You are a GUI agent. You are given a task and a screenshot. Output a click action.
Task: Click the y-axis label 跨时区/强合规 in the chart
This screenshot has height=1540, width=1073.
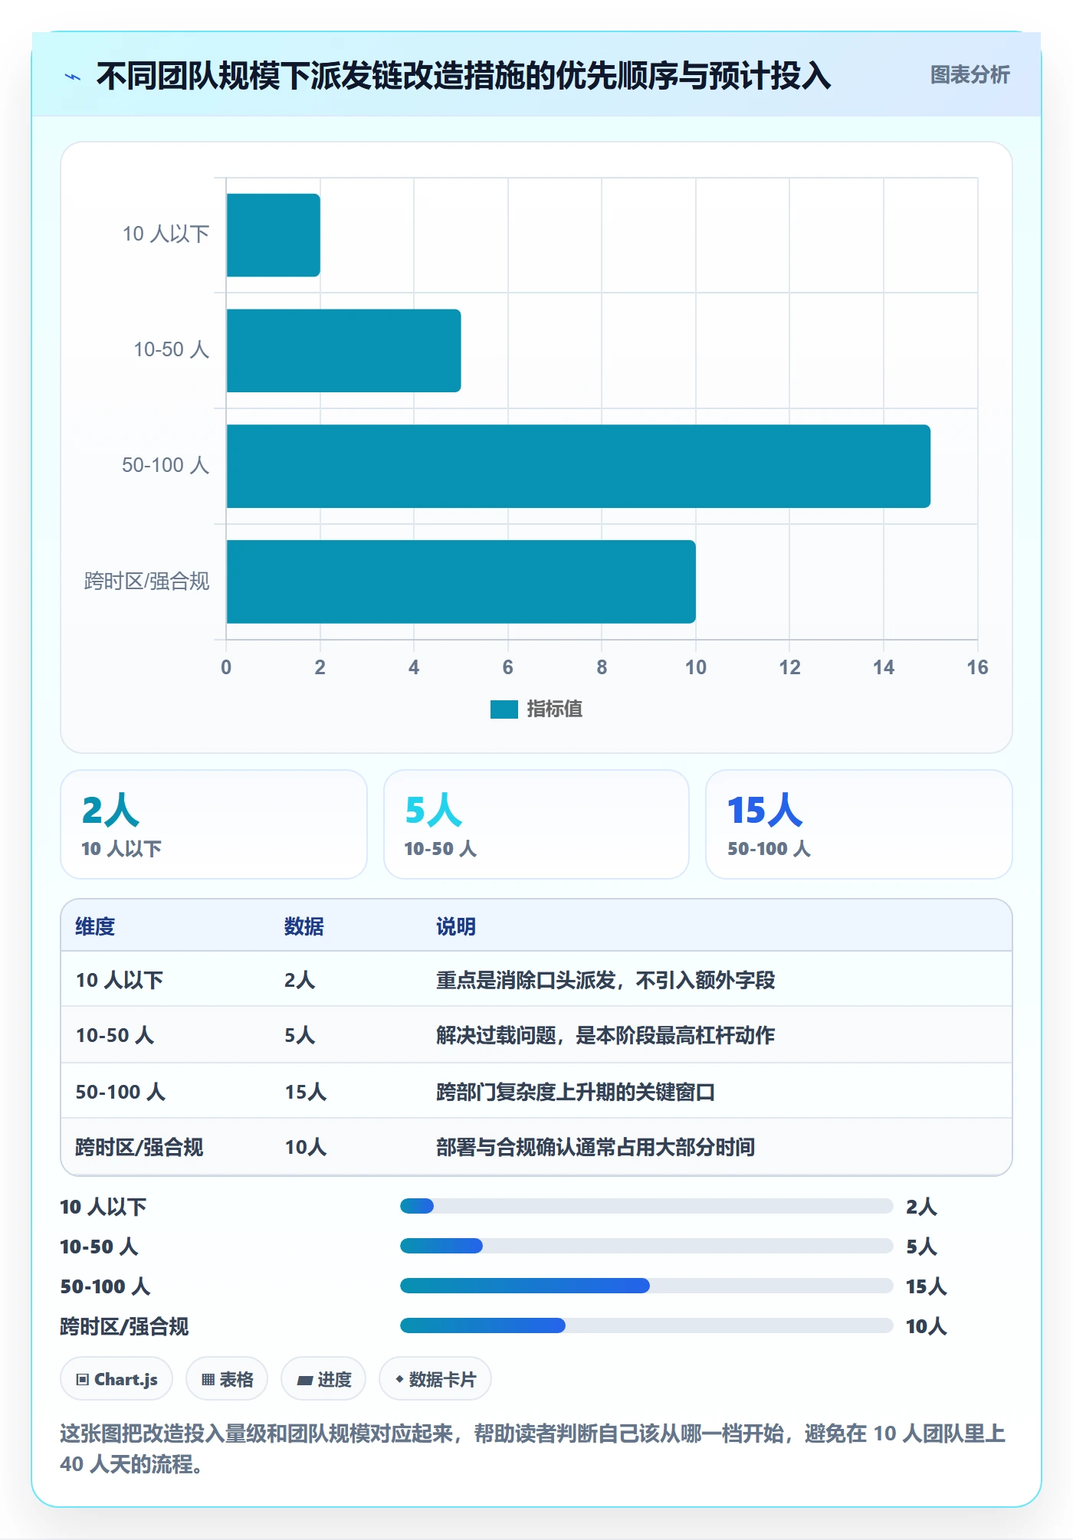click(x=146, y=582)
